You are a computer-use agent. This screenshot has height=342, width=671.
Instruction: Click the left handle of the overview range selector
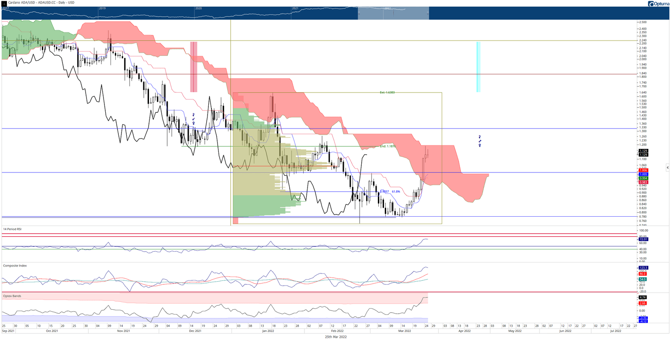[x=358, y=13]
